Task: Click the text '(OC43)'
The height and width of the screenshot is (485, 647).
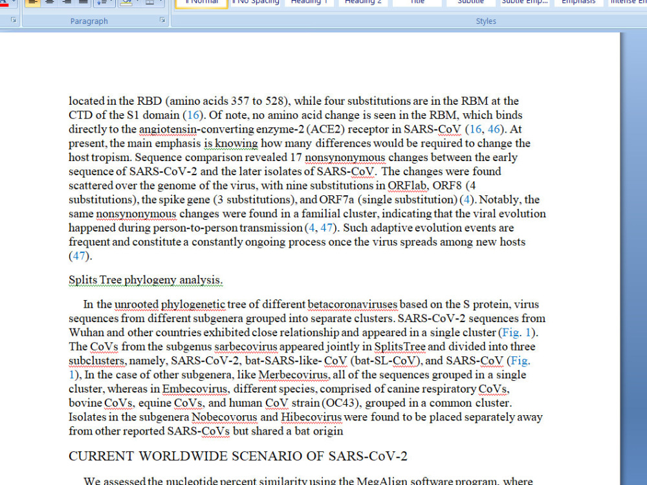Action: pos(340,403)
